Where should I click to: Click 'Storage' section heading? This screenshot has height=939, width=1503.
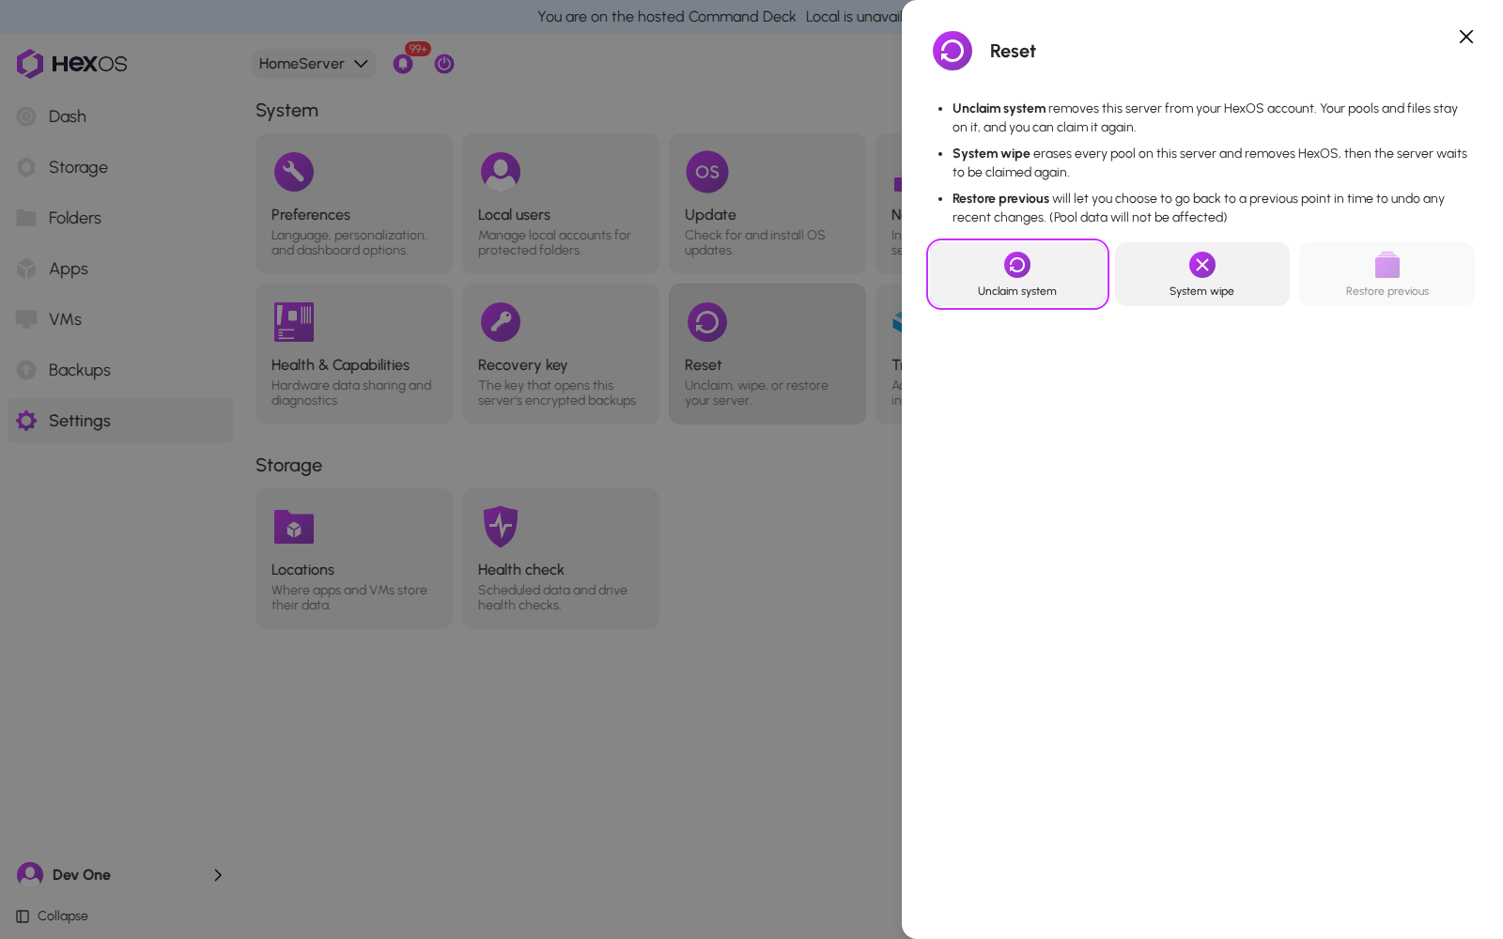pos(288,466)
